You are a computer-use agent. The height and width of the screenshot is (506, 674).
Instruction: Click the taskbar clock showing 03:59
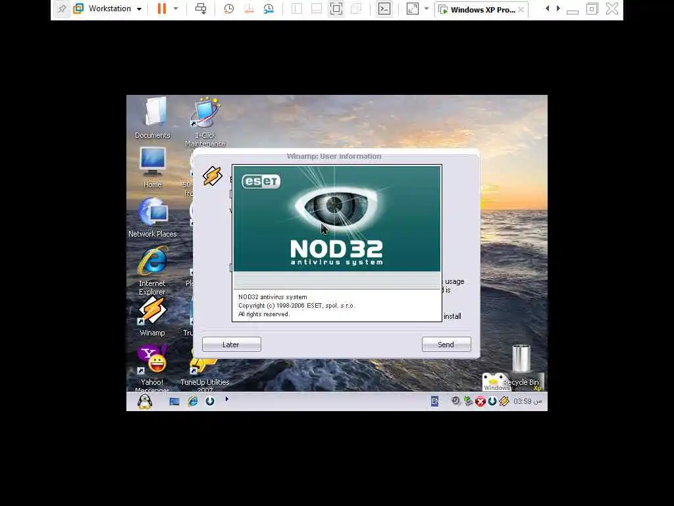[527, 401]
